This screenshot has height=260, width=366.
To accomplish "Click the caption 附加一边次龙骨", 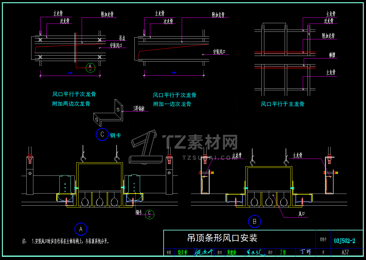I will [x=172, y=104].
